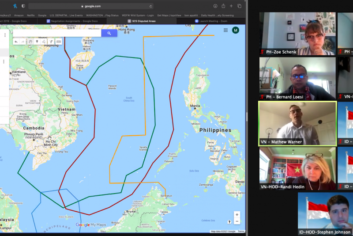Select ID-HOD-Stephen Johnson video tile
The width and height of the screenshot is (353, 236).
point(325,214)
